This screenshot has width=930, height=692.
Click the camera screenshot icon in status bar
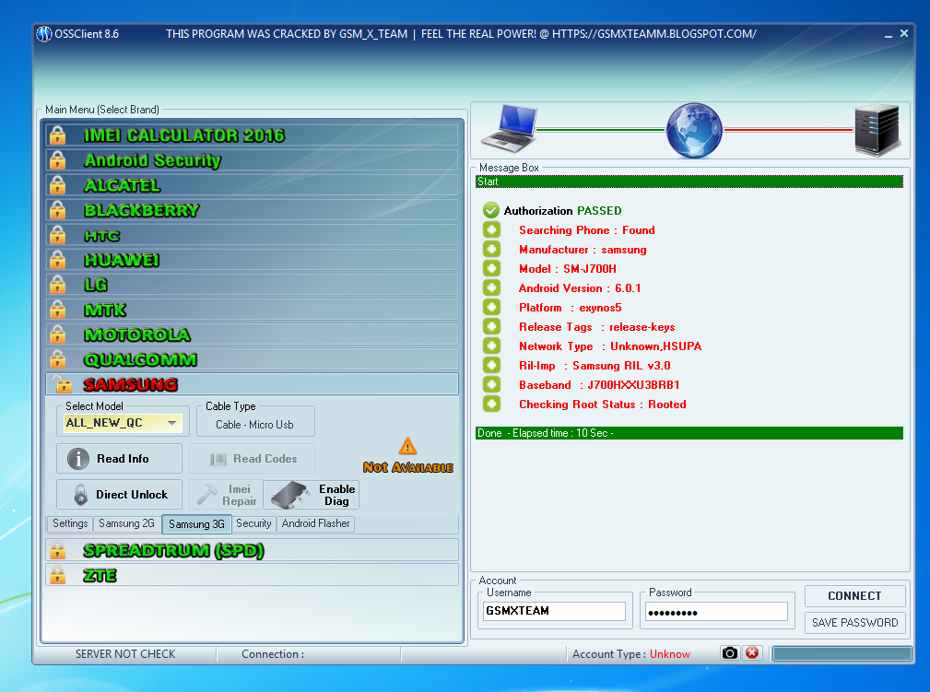[x=730, y=653]
